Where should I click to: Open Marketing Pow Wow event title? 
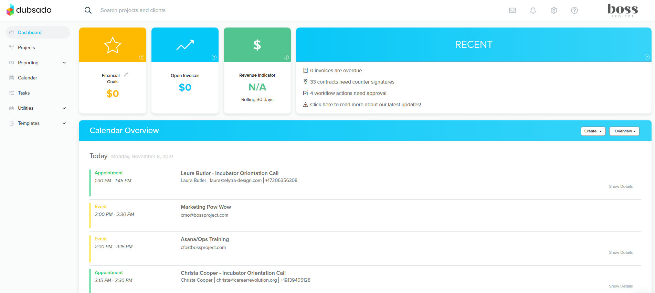point(206,207)
